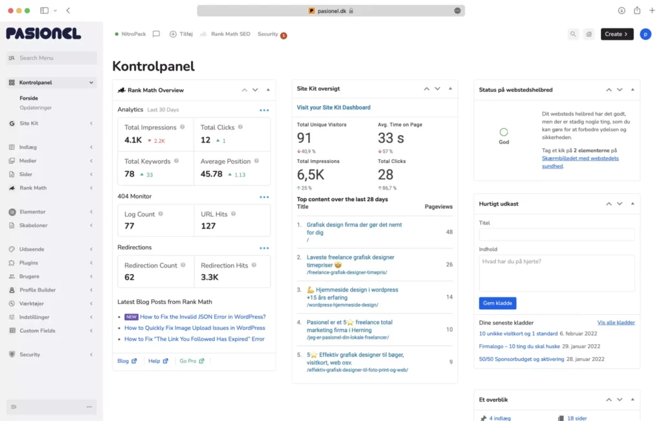Click the Search Menu field in sidebar
Viewport: 663px width, 421px height.
(x=52, y=58)
